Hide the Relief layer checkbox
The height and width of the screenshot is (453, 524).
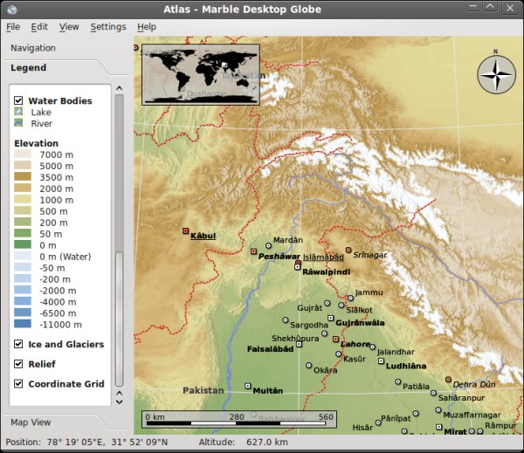click(x=18, y=363)
